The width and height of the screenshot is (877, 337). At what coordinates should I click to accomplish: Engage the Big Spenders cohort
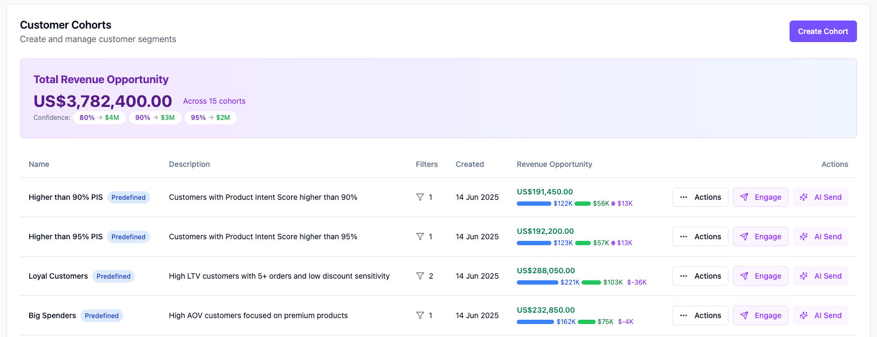[760, 315]
